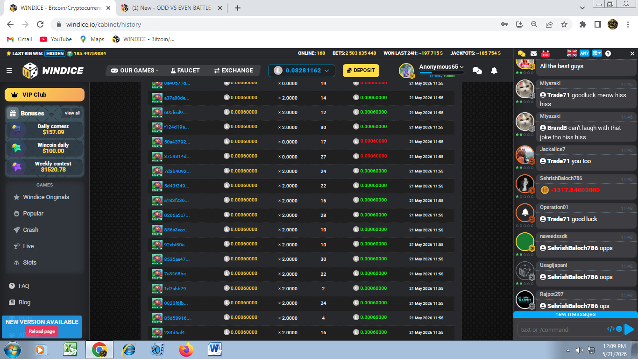This screenshot has height=359, width=638.
Task: Open Firefox from the taskbar
Action: 186,349
